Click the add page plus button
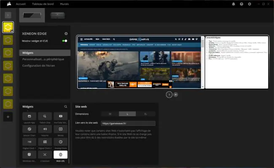The width and height of the screenshot is (274, 168). tap(176, 95)
